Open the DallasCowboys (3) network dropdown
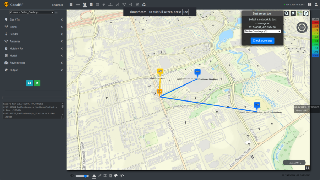 (262, 31)
